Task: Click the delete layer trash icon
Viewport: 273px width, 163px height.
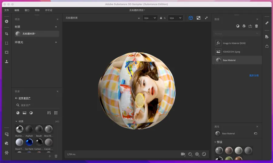Action: pyautogui.click(x=257, y=26)
